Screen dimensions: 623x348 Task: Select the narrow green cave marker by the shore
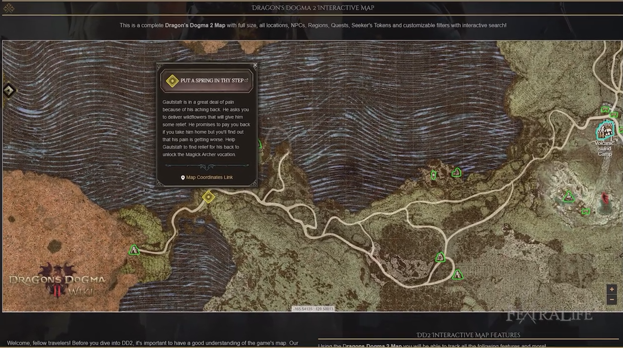(x=434, y=174)
